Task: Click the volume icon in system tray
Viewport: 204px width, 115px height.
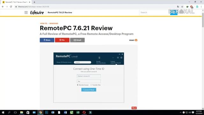Action: point(190,112)
